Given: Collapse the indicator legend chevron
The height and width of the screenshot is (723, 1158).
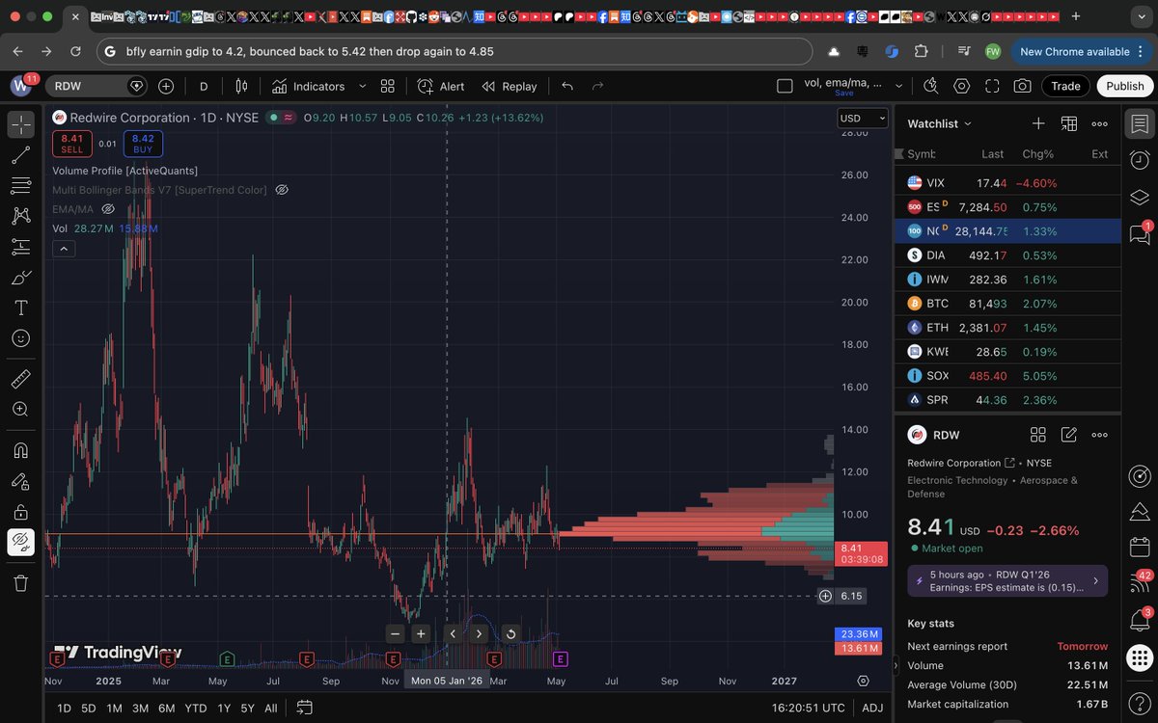Looking at the screenshot, I should [x=63, y=249].
